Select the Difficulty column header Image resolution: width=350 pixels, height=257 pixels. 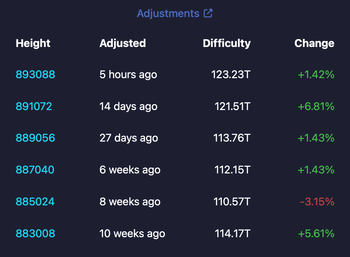(226, 43)
